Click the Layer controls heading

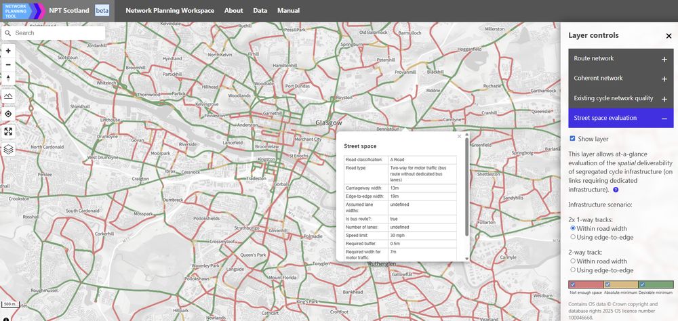593,35
